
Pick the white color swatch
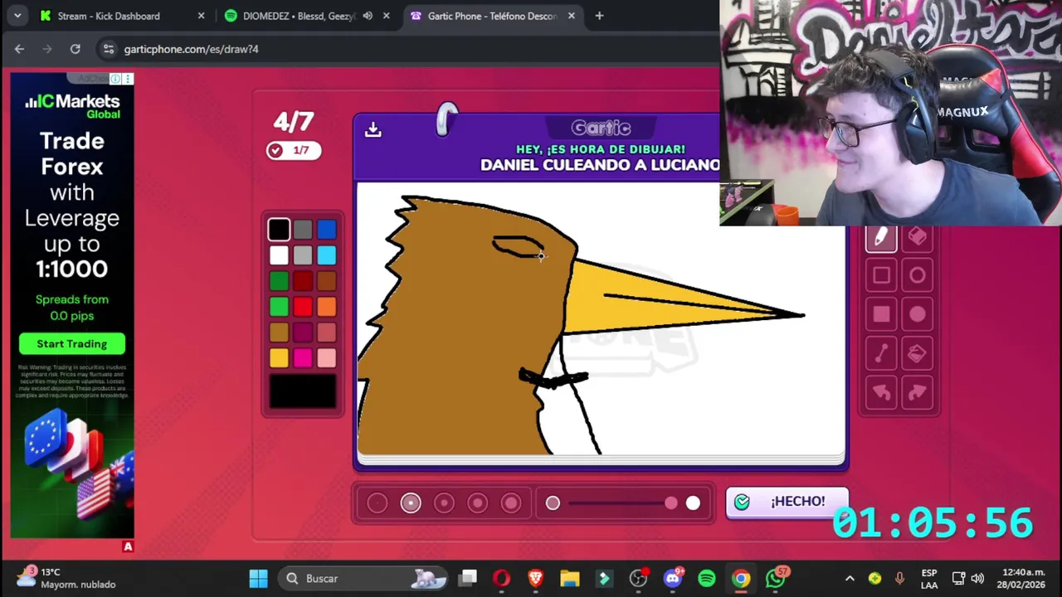click(x=279, y=255)
